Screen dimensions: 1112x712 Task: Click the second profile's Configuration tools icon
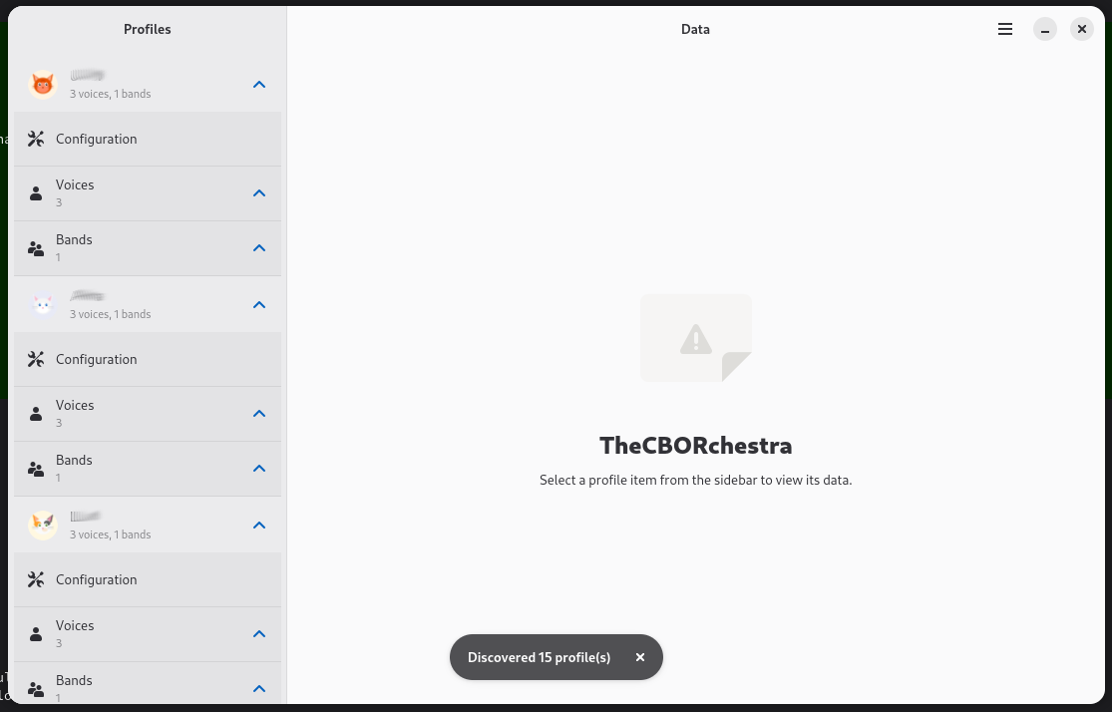point(36,360)
